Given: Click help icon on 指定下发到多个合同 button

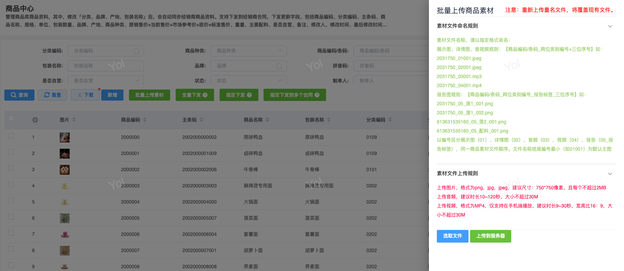Looking at the screenshot, I should (317, 95).
